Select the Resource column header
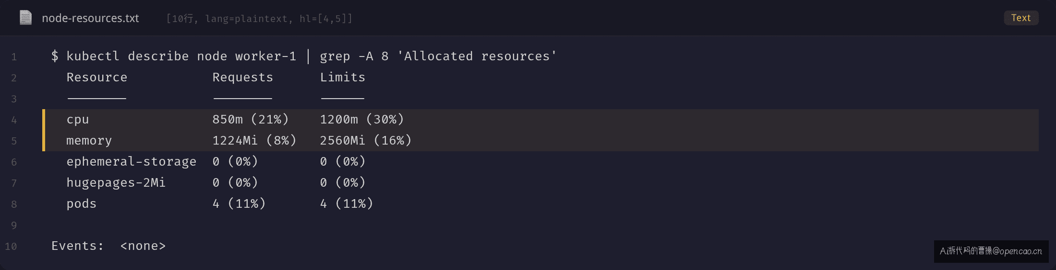Viewport: 1056px width, 270px height. coord(97,78)
